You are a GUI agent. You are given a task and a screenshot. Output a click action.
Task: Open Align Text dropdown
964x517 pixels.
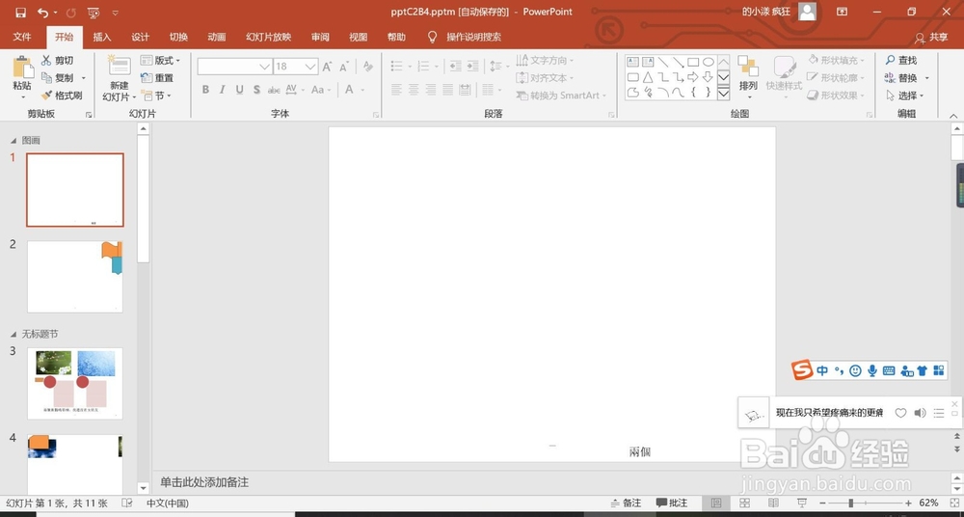(x=545, y=78)
